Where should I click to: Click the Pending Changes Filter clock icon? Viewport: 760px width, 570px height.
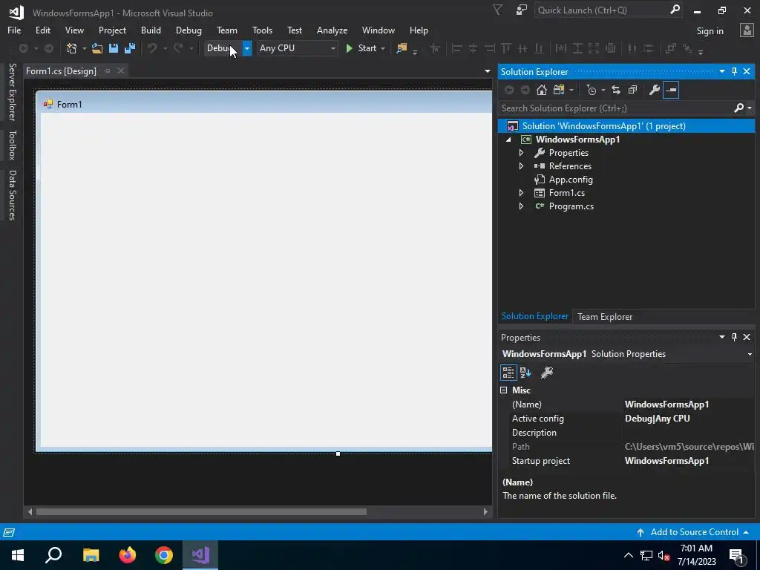click(x=592, y=90)
